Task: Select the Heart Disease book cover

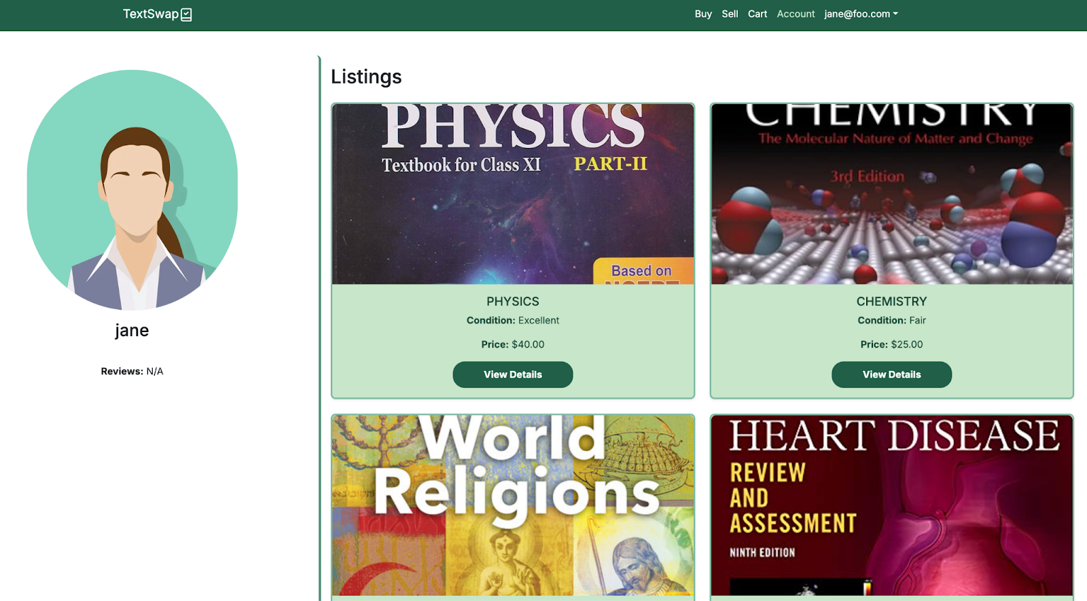Action: pyautogui.click(x=891, y=505)
